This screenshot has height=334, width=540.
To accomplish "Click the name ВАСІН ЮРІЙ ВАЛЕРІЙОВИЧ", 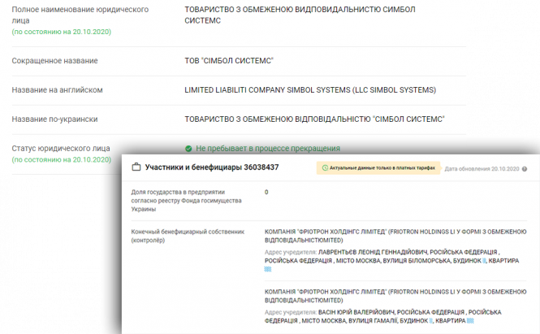I will (x=356, y=312).
